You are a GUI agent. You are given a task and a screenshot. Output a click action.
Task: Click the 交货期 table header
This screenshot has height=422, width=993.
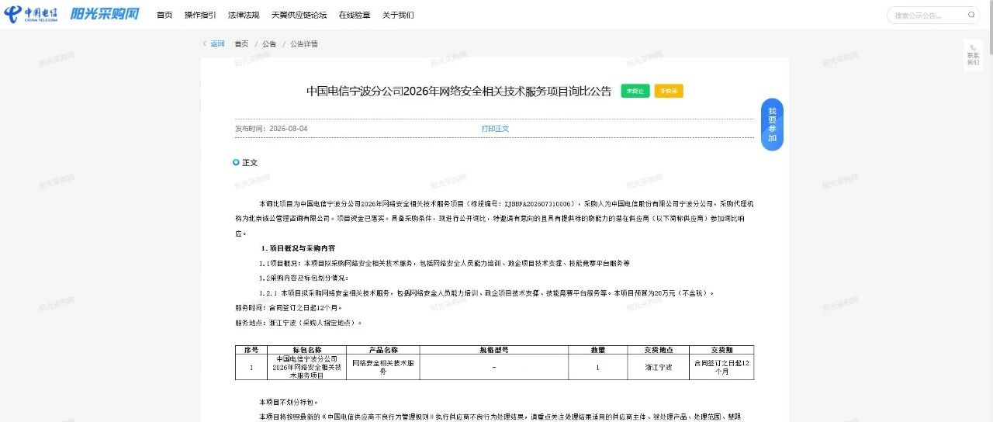(x=721, y=350)
